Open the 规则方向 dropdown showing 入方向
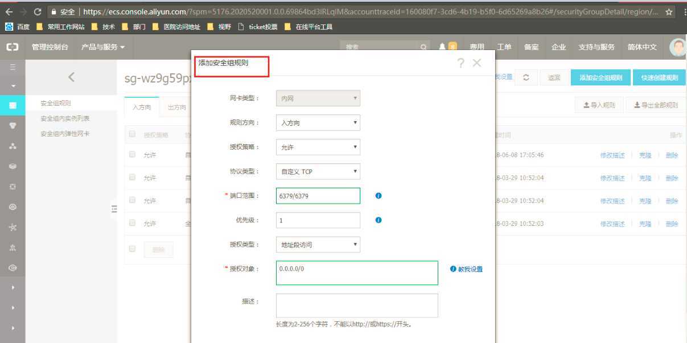 click(x=318, y=122)
